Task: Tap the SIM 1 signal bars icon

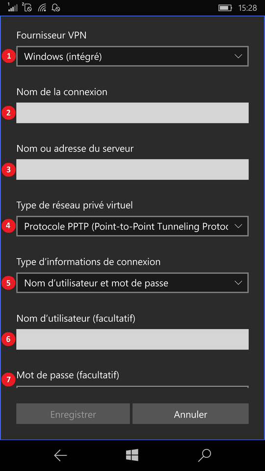Action: [x=12, y=7]
